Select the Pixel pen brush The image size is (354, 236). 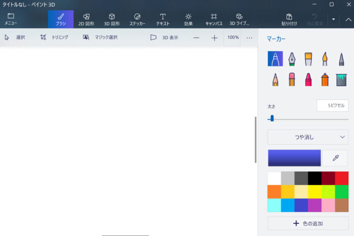(341, 59)
